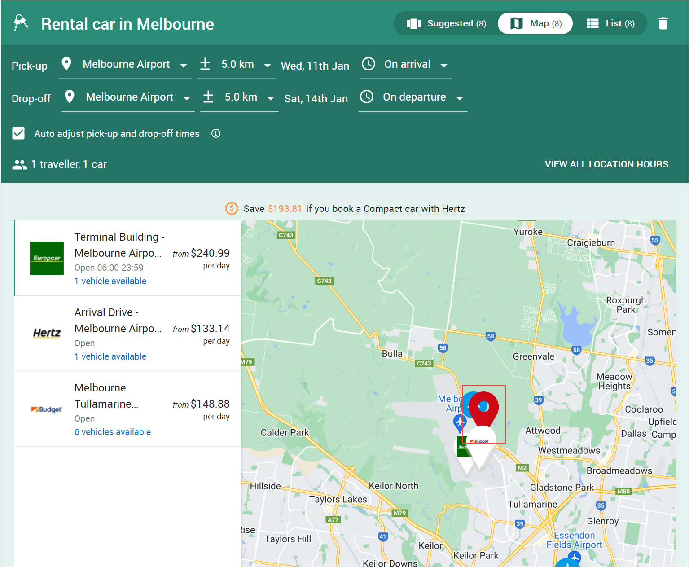Click the Budget logo in the list

47,409
